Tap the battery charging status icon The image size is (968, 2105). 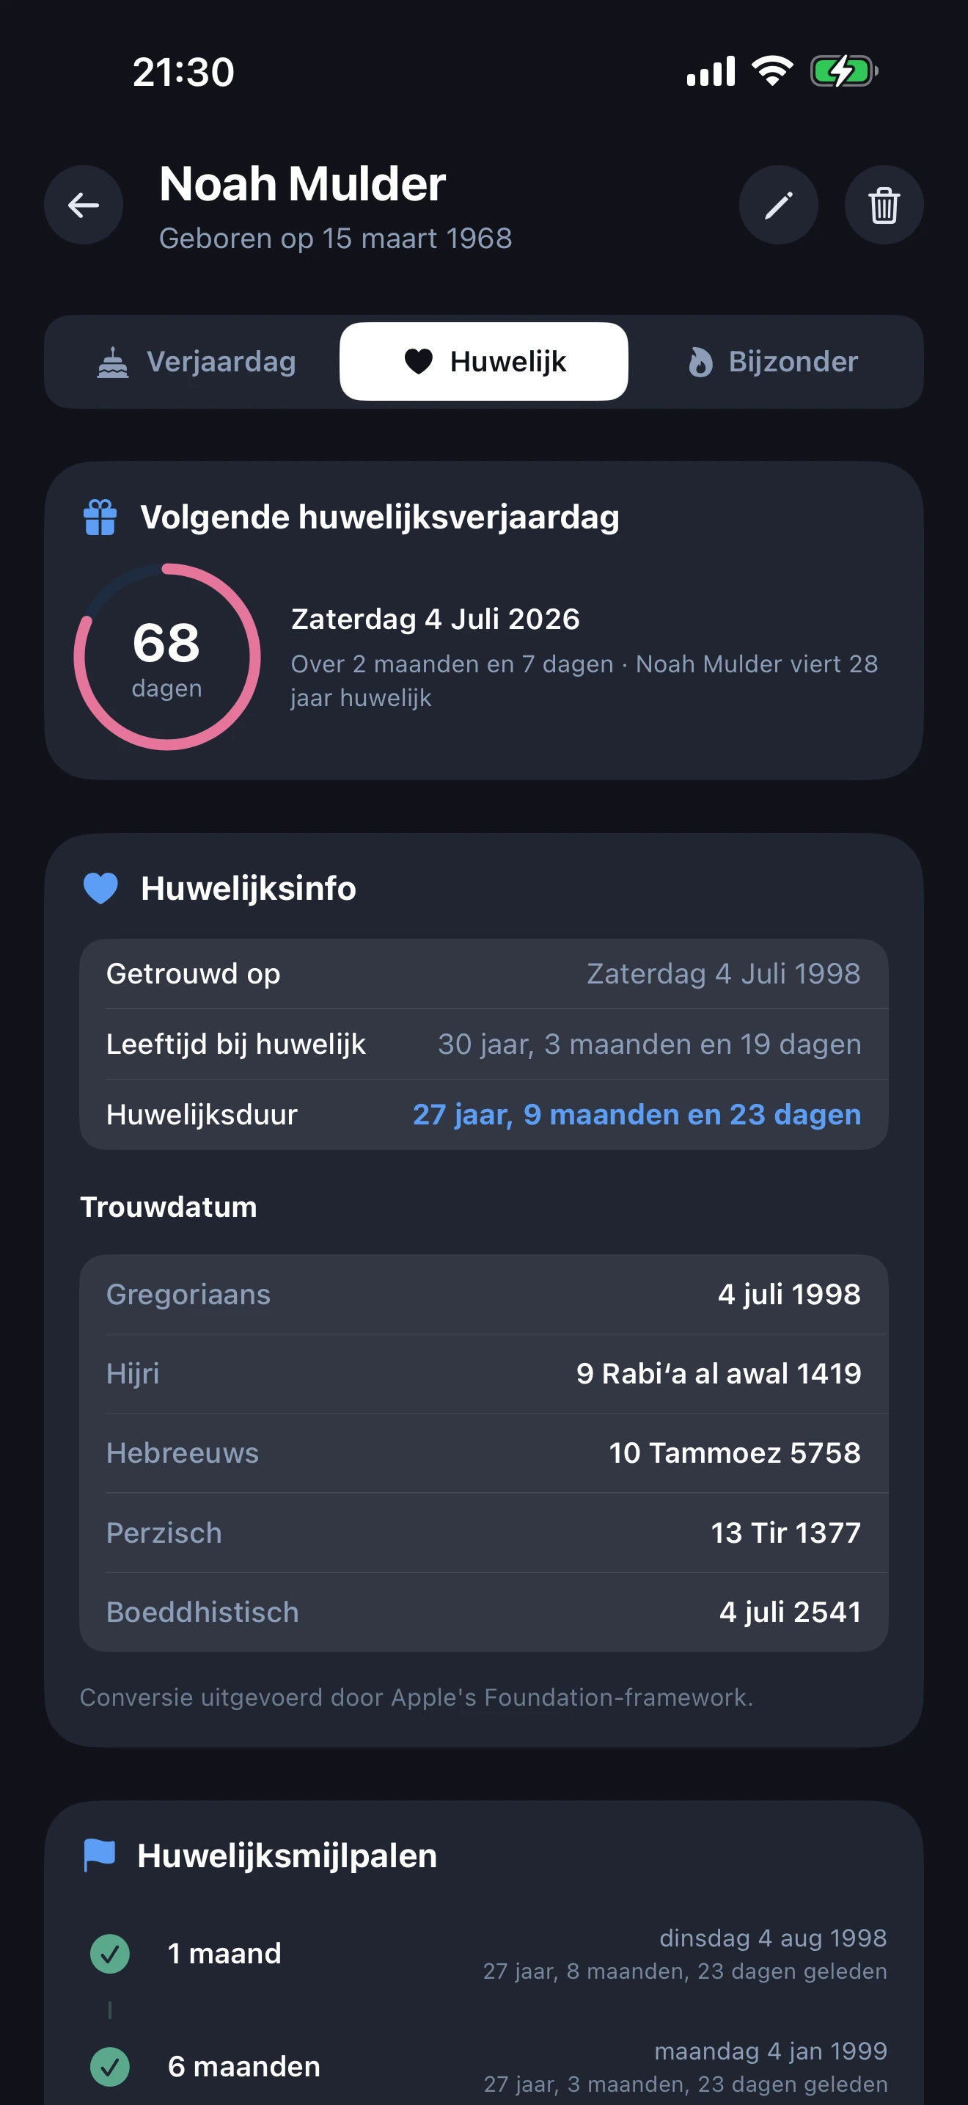coord(843,71)
